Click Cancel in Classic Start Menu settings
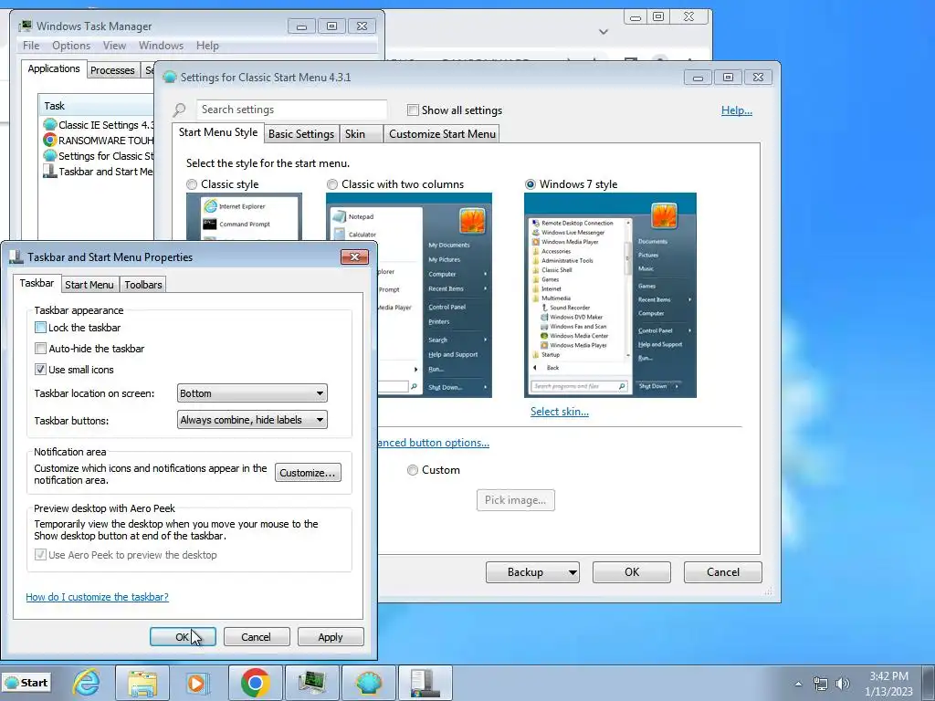The width and height of the screenshot is (935, 701). (723, 572)
